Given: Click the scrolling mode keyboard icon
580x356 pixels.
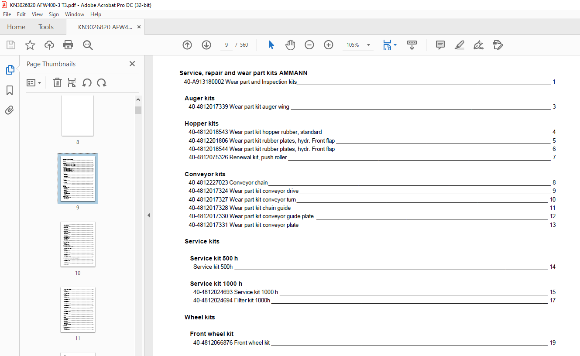Looking at the screenshot, I should [x=412, y=45].
